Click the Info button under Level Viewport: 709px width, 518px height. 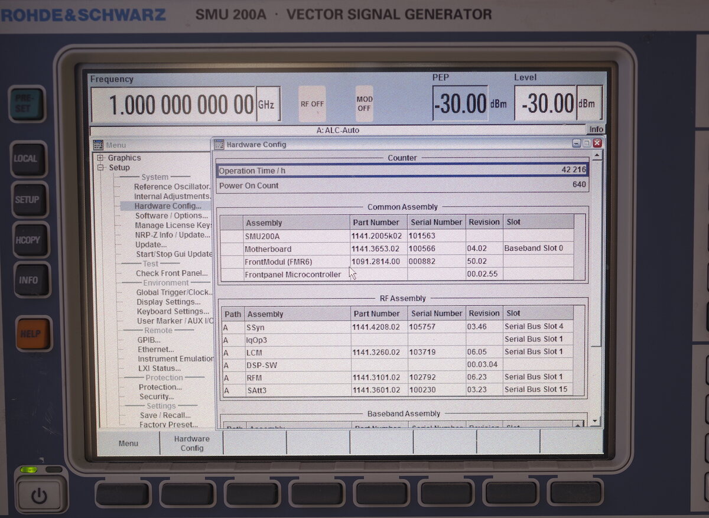point(596,129)
